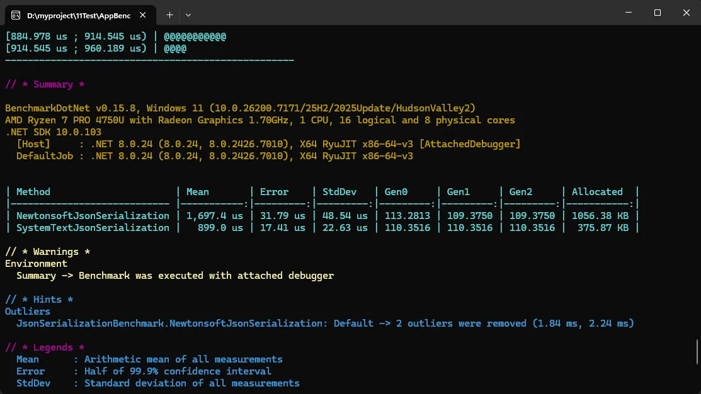This screenshot has width=701, height=394.
Task: Maximize the terminal window
Action: click(x=657, y=13)
